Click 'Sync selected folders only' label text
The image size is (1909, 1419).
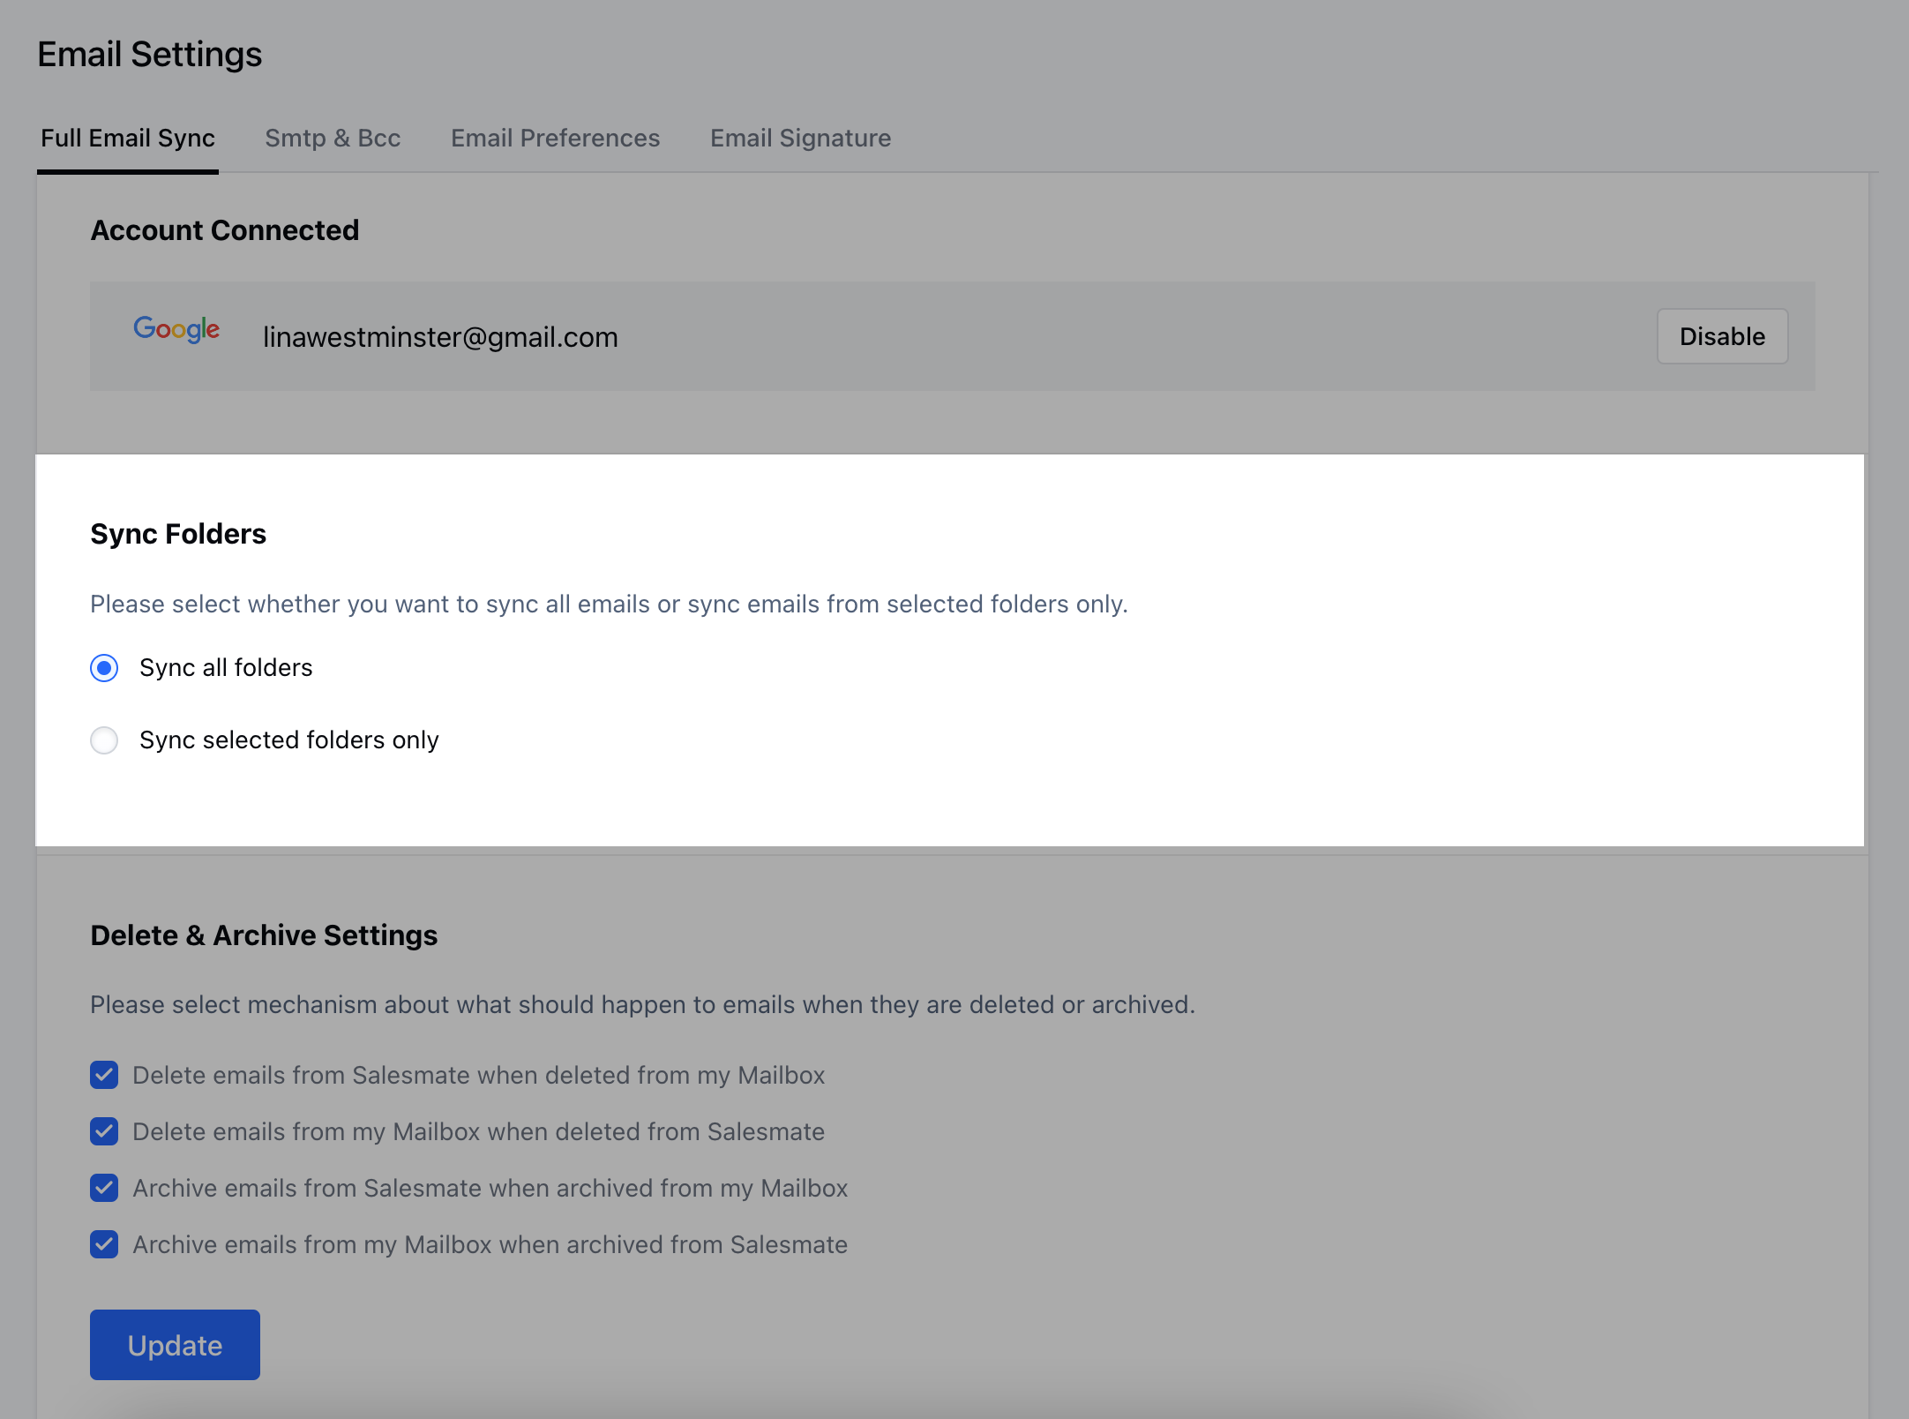(289, 740)
